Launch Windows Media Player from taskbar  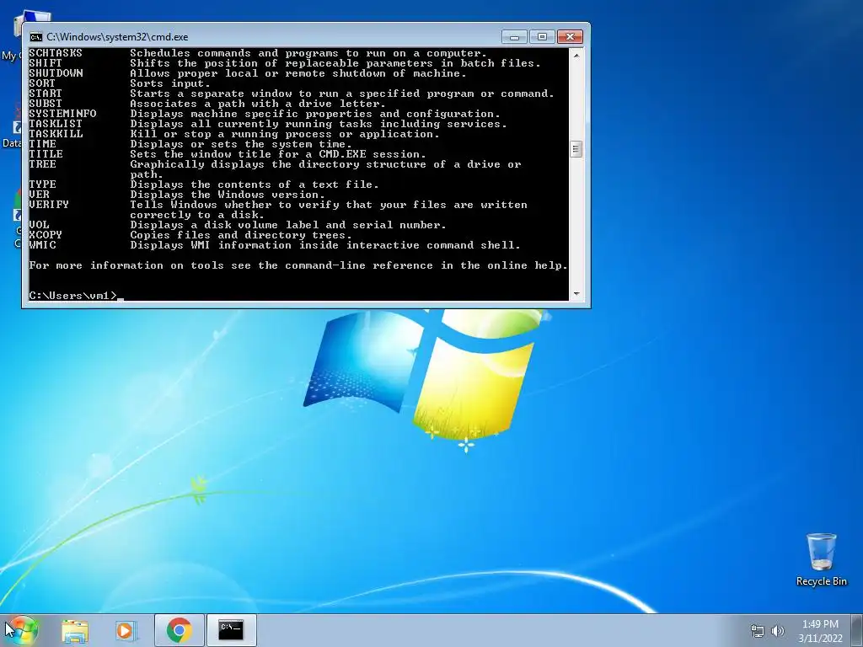point(126,630)
